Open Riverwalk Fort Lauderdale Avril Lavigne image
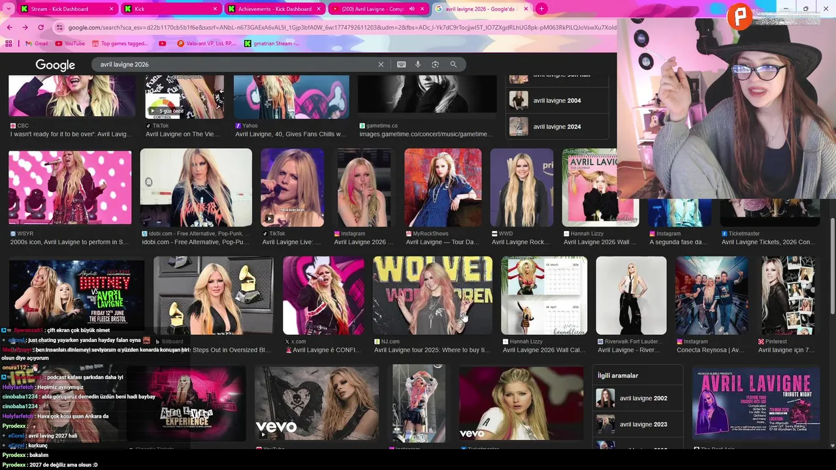836x470 pixels. coord(631,295)
